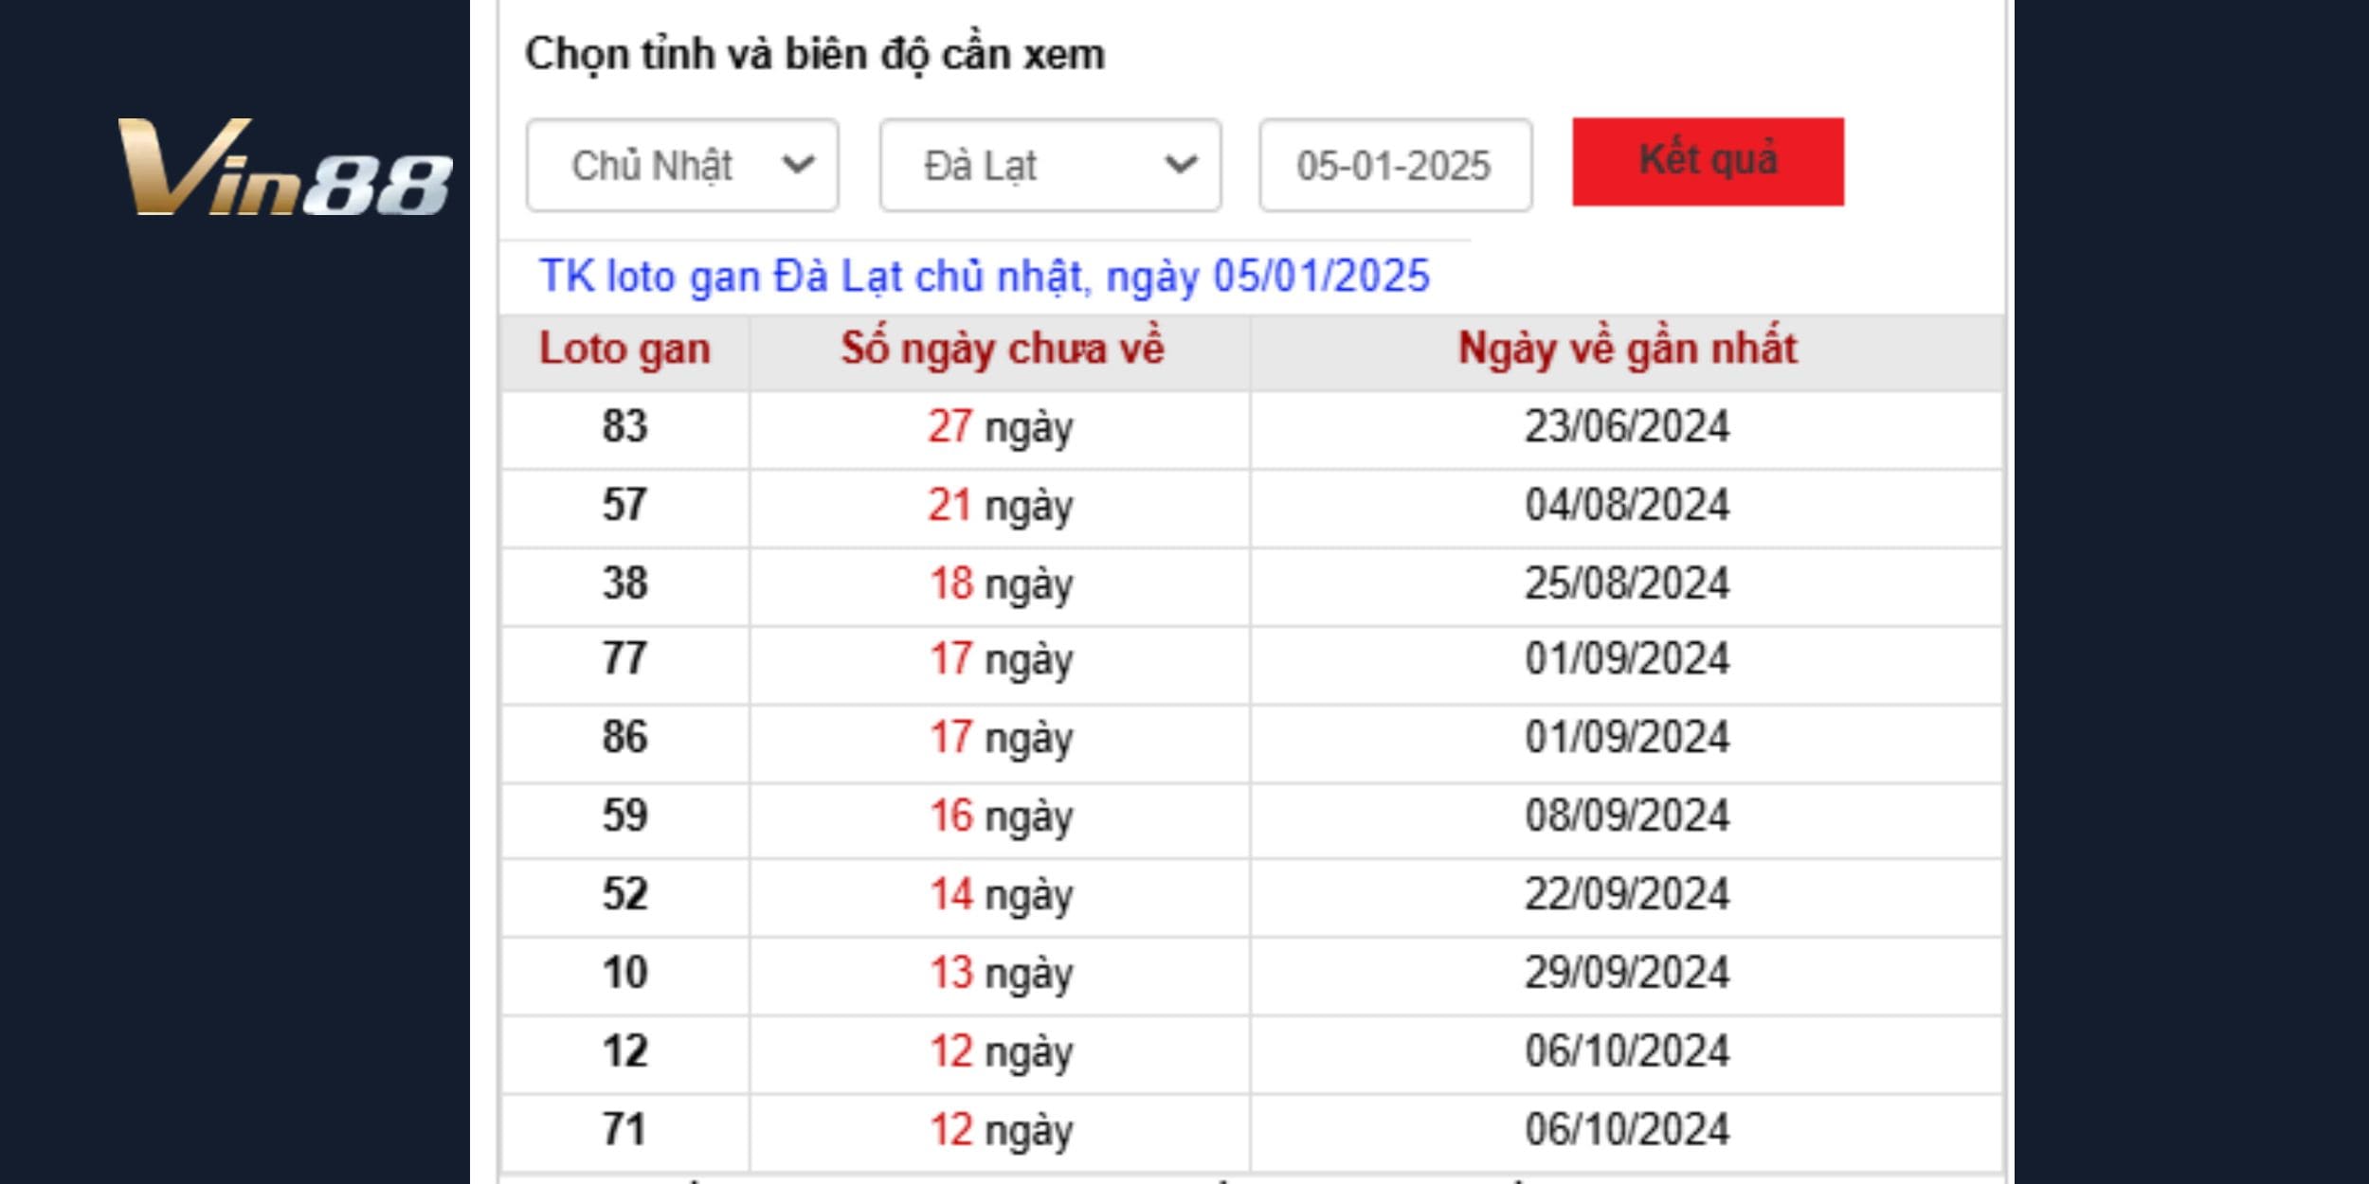The width and height of the screenshot is (2369, 1184).
Task: Select loto number 12 in first column
Action: pos(624,1052)
